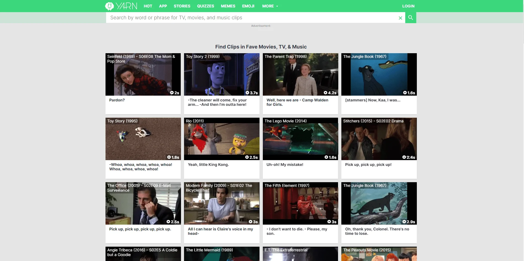Click the play icon on Toy Story (1995) clip
The width and height of the screenshot is (524, 261).
tap(169, 157)
